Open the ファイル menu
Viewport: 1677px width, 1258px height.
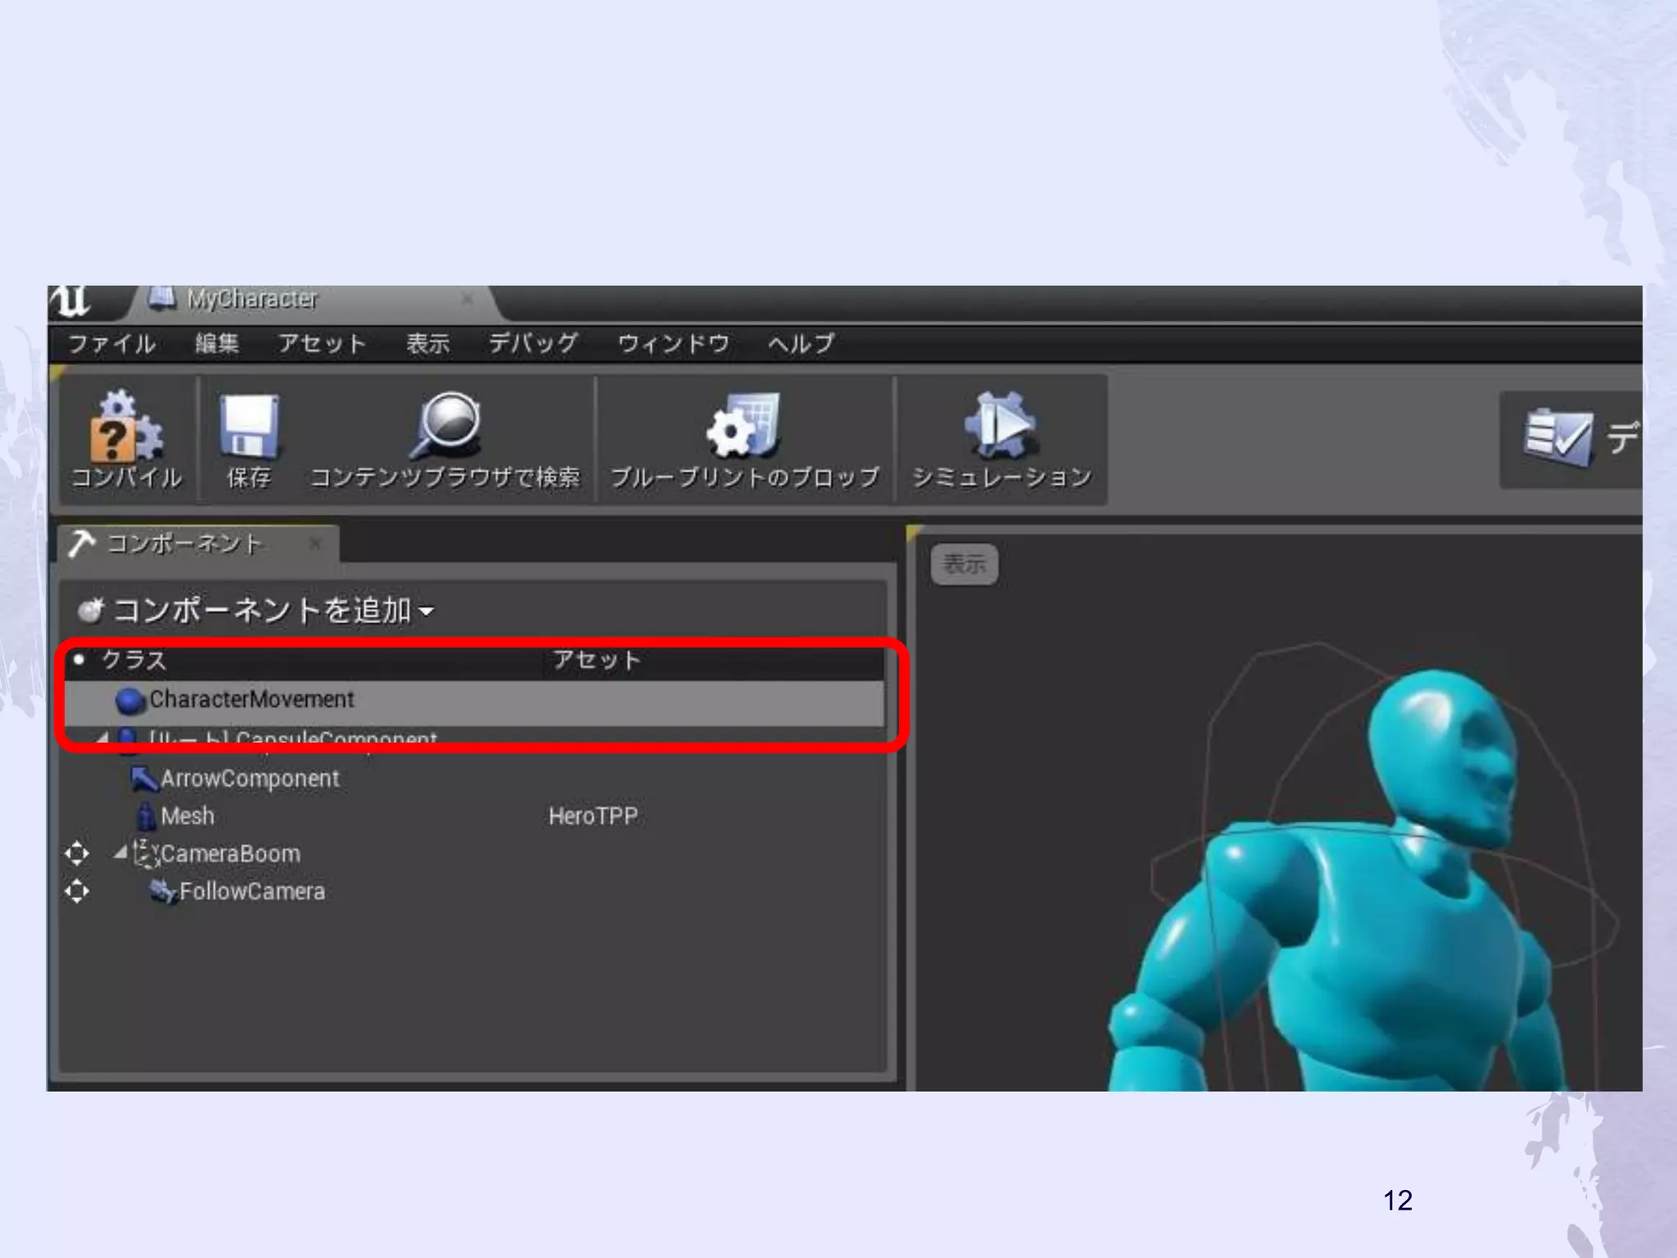click(111, 343)
